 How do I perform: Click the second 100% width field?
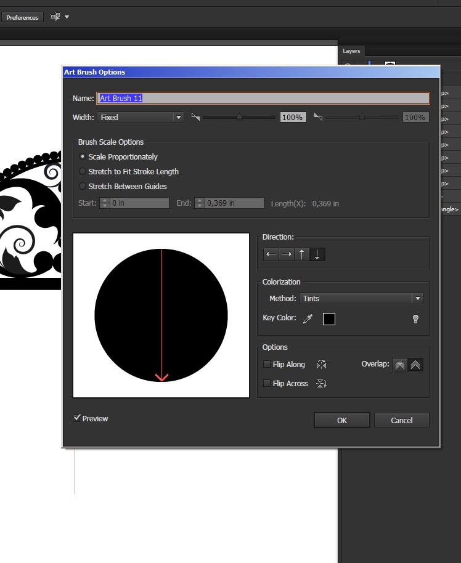pos(416,118)
